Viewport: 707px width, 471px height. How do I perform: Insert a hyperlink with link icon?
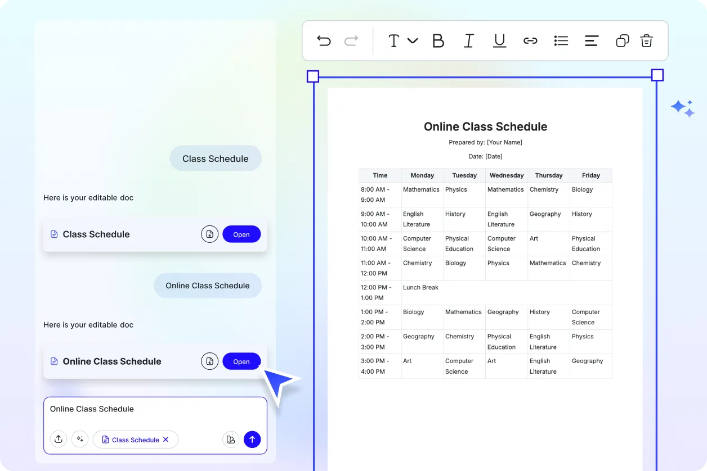click(530, 40)
